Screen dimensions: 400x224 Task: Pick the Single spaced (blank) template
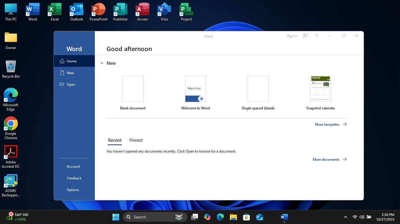[x=258, y=92]
